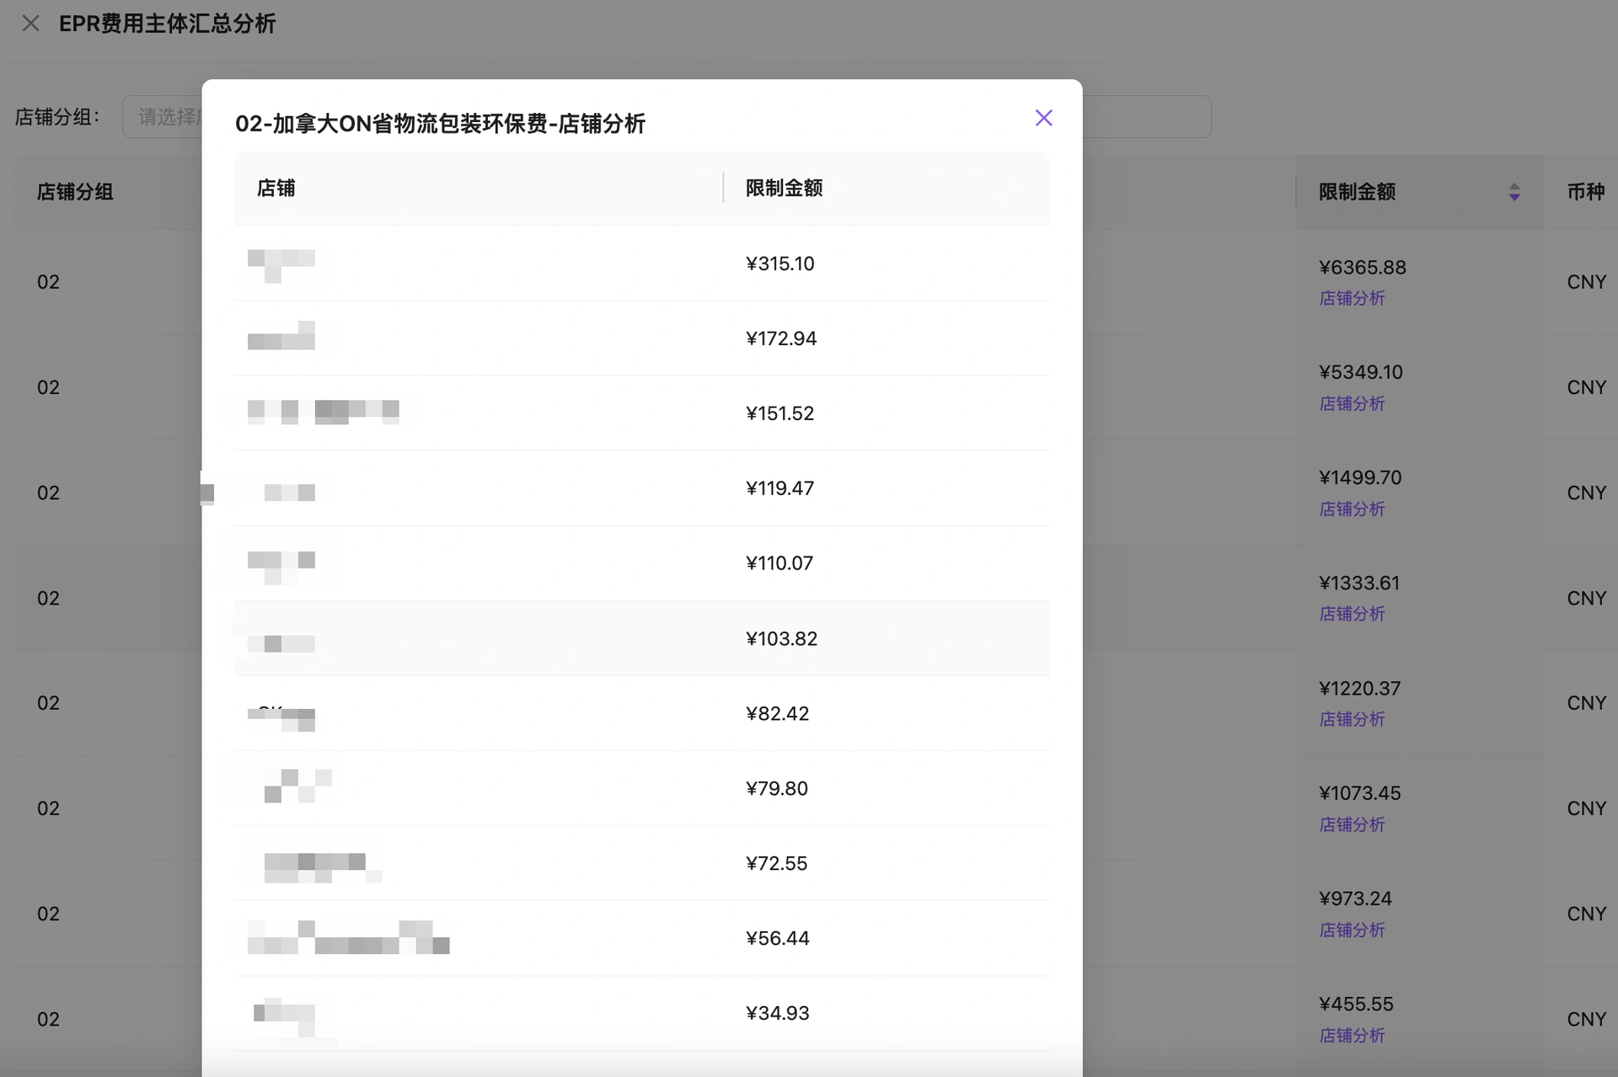Click the ¥6365.88 value in background table
Viewport: 1618px width, 1077px height.
pos(1362,268)
